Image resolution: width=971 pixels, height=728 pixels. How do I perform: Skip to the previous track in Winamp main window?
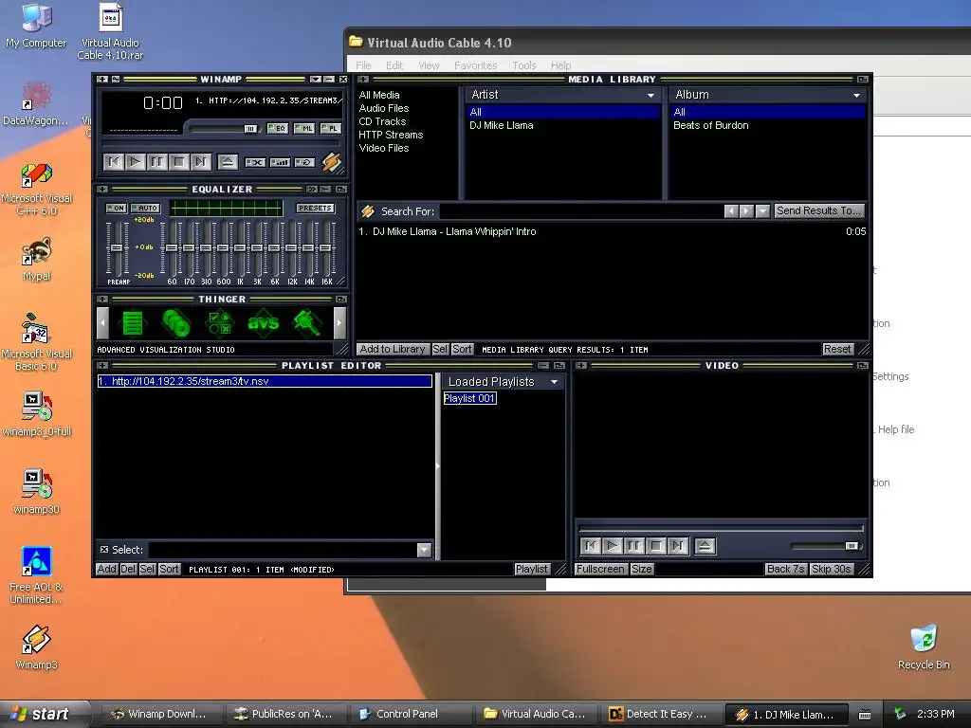114,162
